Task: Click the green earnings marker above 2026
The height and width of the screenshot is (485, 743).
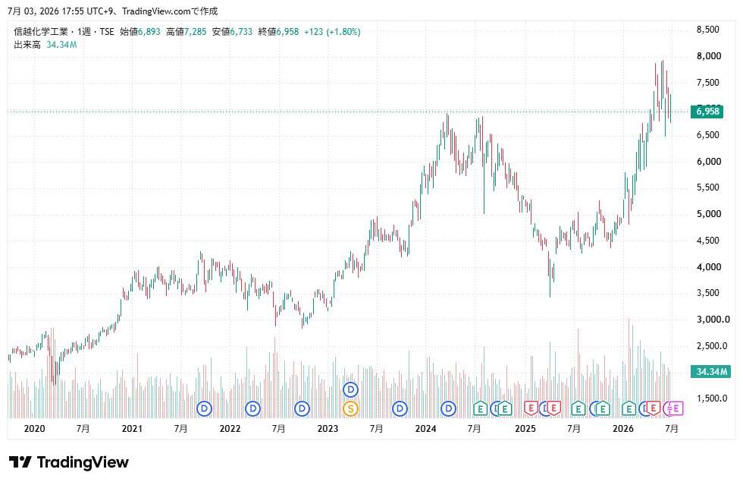Action: pos(629,408)
